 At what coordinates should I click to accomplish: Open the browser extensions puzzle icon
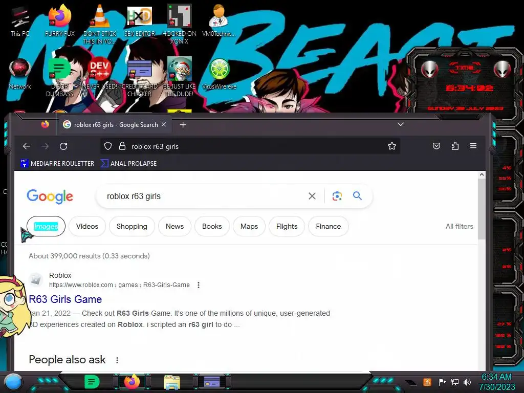(x=455, y=146)
